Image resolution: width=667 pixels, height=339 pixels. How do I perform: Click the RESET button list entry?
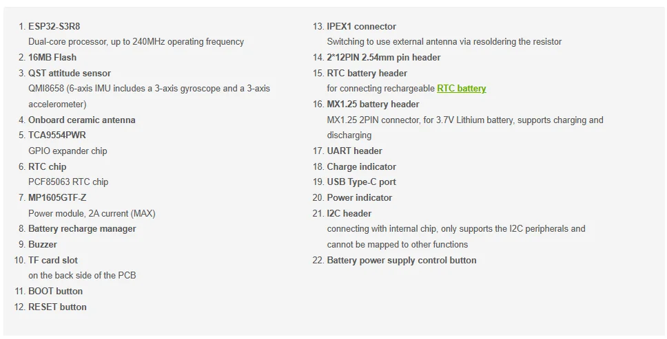pos(57,307)
